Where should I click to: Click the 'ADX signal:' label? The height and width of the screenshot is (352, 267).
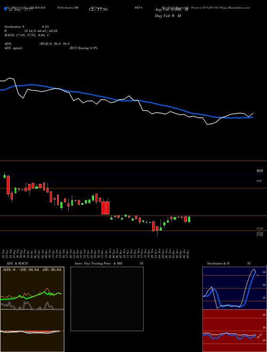[13, 48]
